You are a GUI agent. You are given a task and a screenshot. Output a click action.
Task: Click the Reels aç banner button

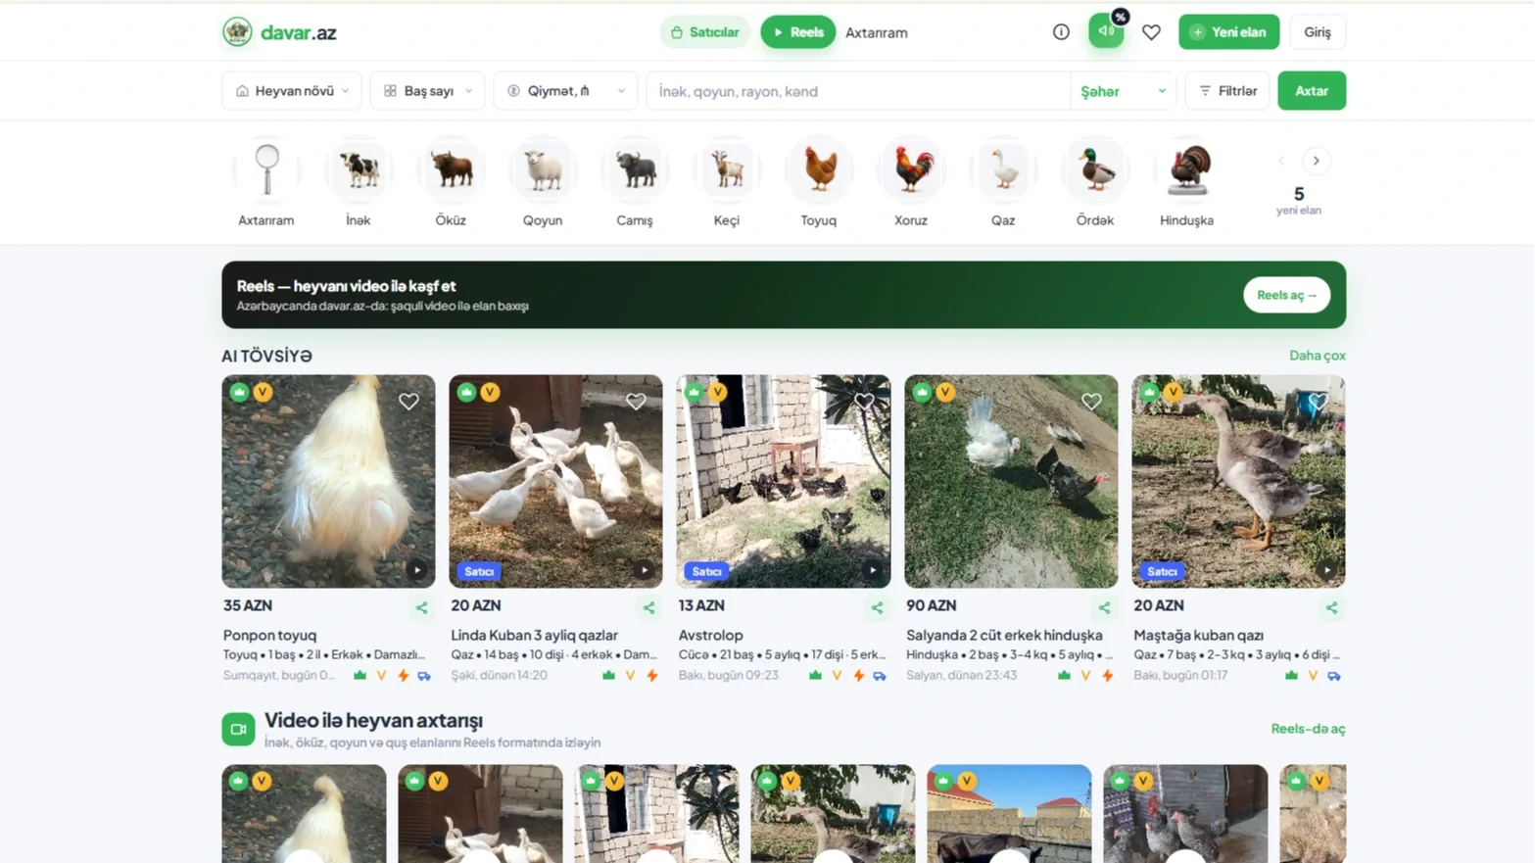(1287, 295)
